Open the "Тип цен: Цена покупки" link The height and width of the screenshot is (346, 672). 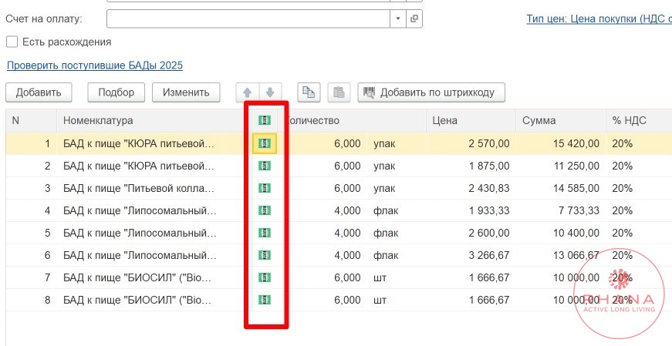pos(599,18)
